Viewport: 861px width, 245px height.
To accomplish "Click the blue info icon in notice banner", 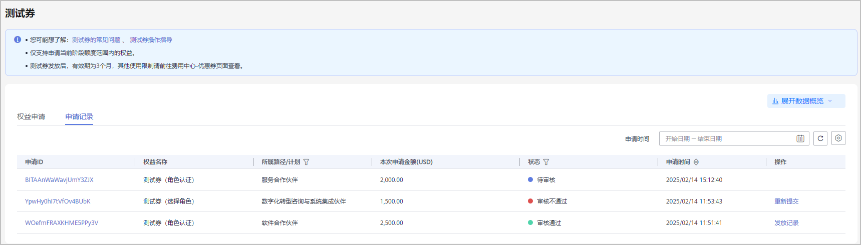I will [18, 39].
